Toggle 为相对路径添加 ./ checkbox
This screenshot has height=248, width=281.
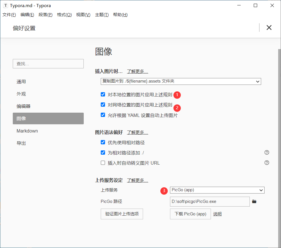[103, 152]
